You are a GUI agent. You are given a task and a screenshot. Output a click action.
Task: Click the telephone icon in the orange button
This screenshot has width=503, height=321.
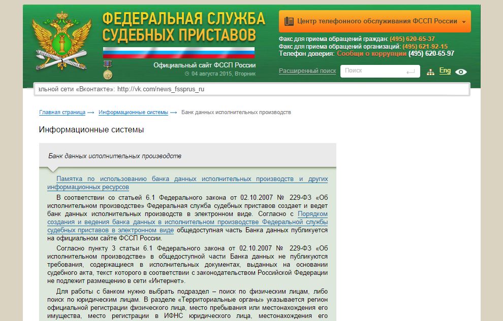pyautogui.click(x=289, y=21)
